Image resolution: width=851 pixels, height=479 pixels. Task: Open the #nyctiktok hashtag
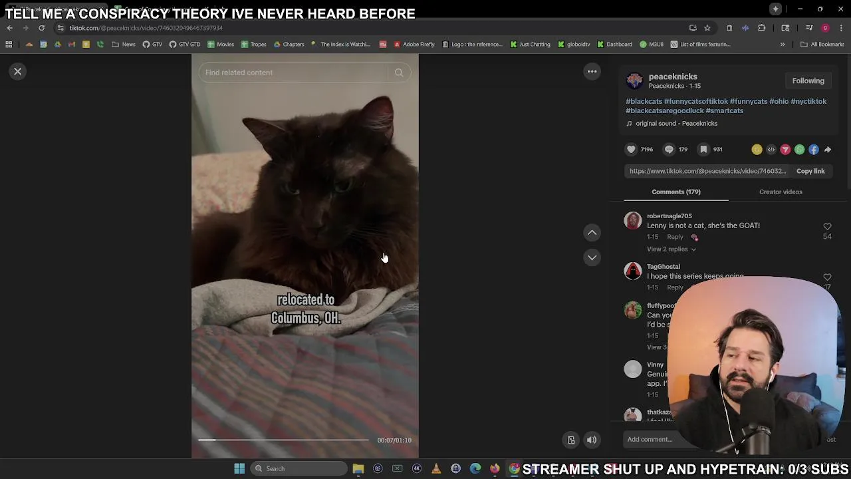click(808, 101)
